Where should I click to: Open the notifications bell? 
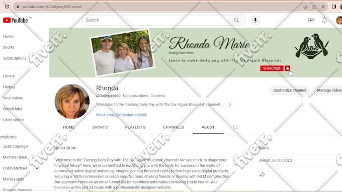click(324, 20)
